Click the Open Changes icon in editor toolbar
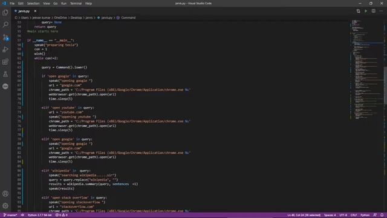This screenshot has width=387, height=218. point(358,11)
